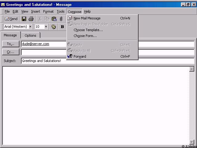The height and width of the screenshot is (148, 197).
Task: Toggle bold formatting B button
Action: pyautogui.click(x=62, y=27)
